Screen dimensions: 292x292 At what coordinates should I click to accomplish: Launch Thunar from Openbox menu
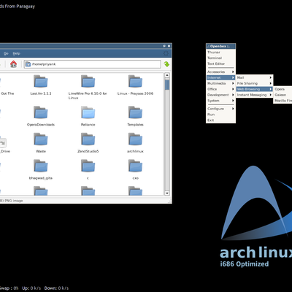click(220, 52)
